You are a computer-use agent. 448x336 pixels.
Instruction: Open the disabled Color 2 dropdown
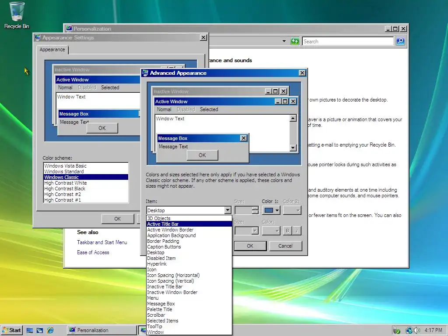[x=292, y=210]
